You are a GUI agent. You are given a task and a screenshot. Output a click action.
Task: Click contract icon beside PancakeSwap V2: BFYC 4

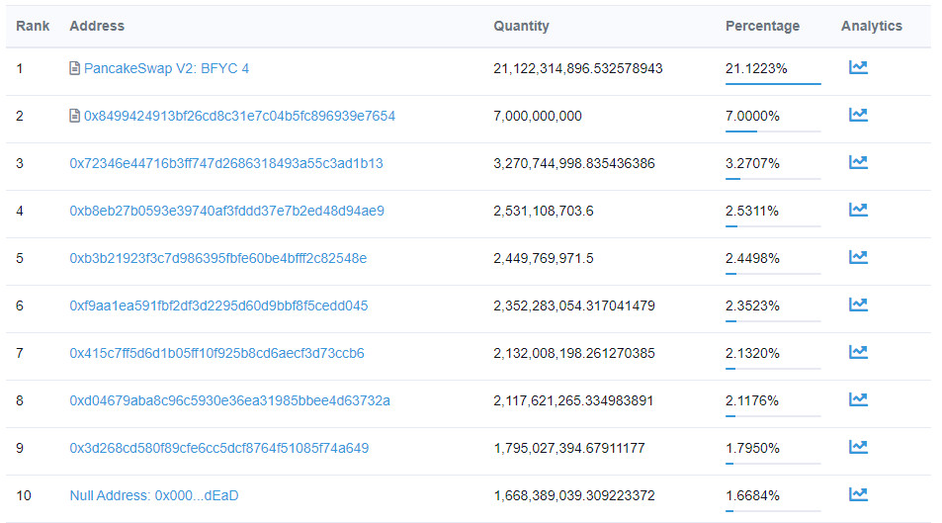click(74, 68)
